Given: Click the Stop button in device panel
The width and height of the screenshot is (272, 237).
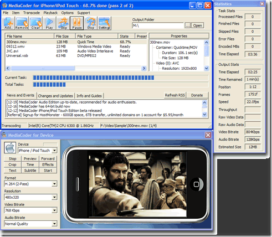Looking at the screenshot, I should 12,158.
